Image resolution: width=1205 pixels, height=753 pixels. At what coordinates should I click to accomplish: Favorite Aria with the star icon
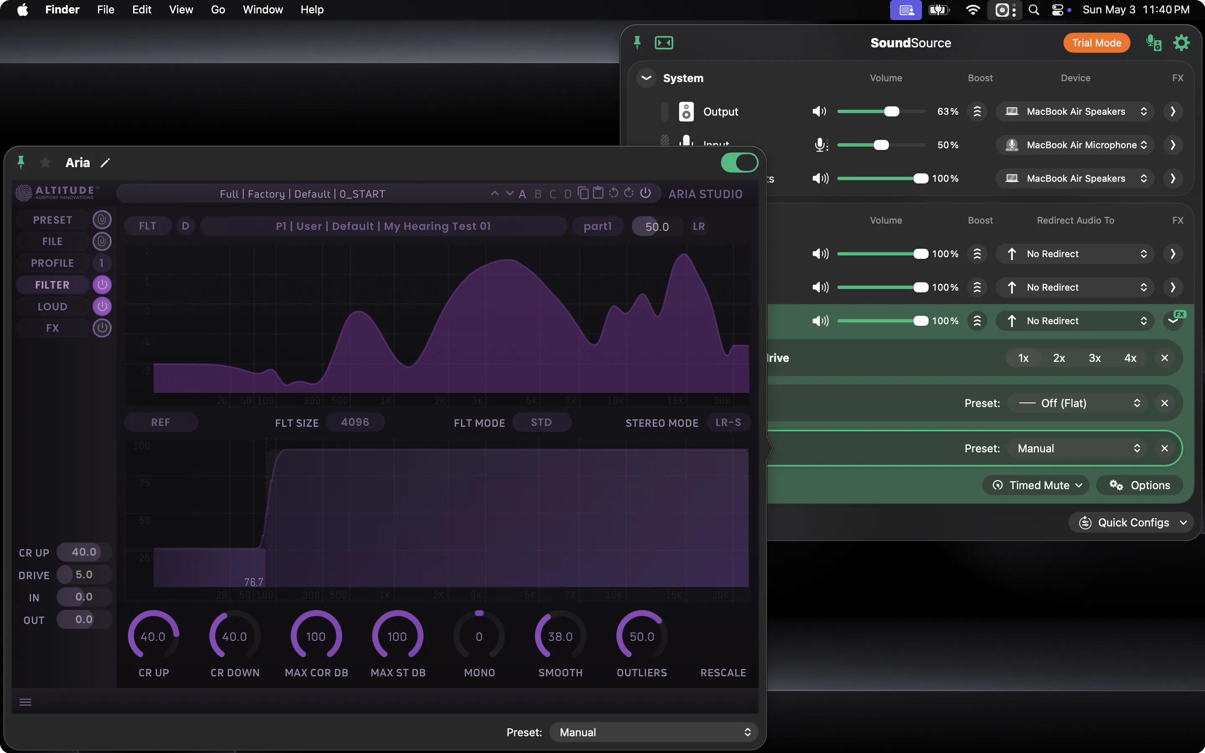pyautogui.click(x=45, y=162)
